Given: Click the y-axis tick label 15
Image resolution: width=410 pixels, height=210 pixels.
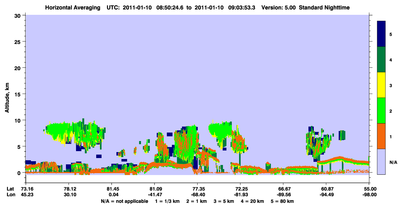Looking at the screenshot, I should pos(18,94).
